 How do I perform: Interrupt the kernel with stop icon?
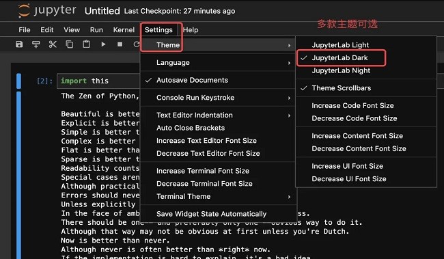click(x=120, y=44)
